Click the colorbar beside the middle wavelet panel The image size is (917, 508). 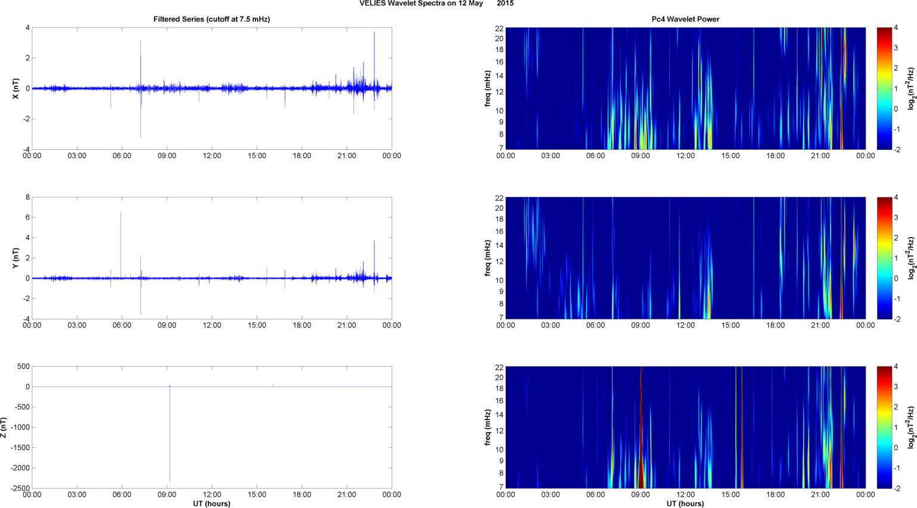click(x=884, y=258)
